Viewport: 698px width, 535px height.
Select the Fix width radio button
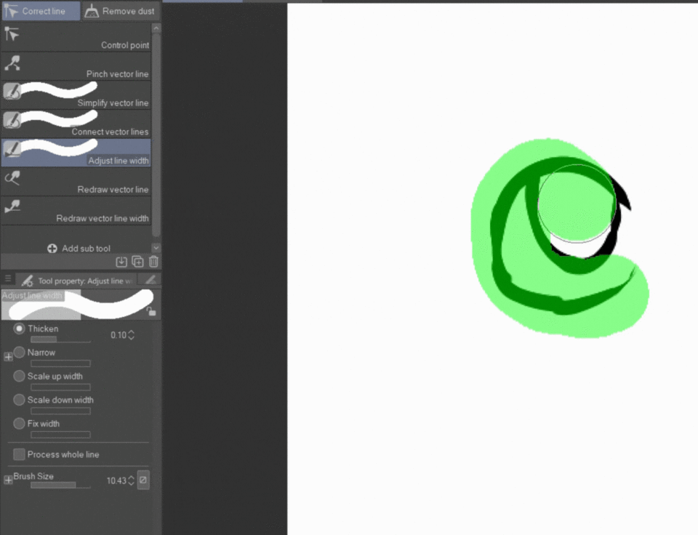pos(19,423)
